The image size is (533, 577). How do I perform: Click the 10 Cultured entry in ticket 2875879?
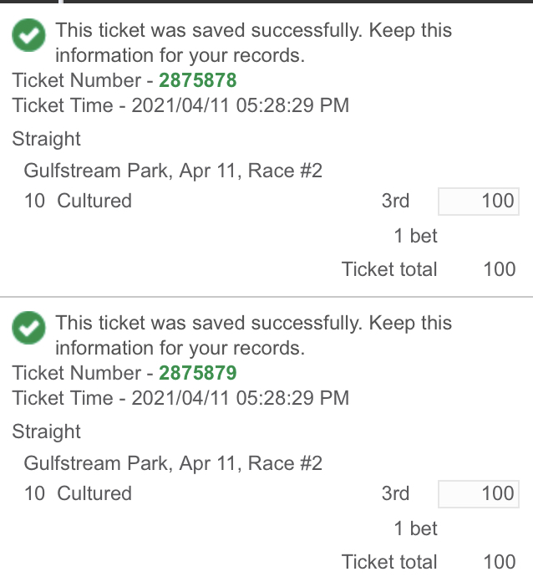[79, 493]
